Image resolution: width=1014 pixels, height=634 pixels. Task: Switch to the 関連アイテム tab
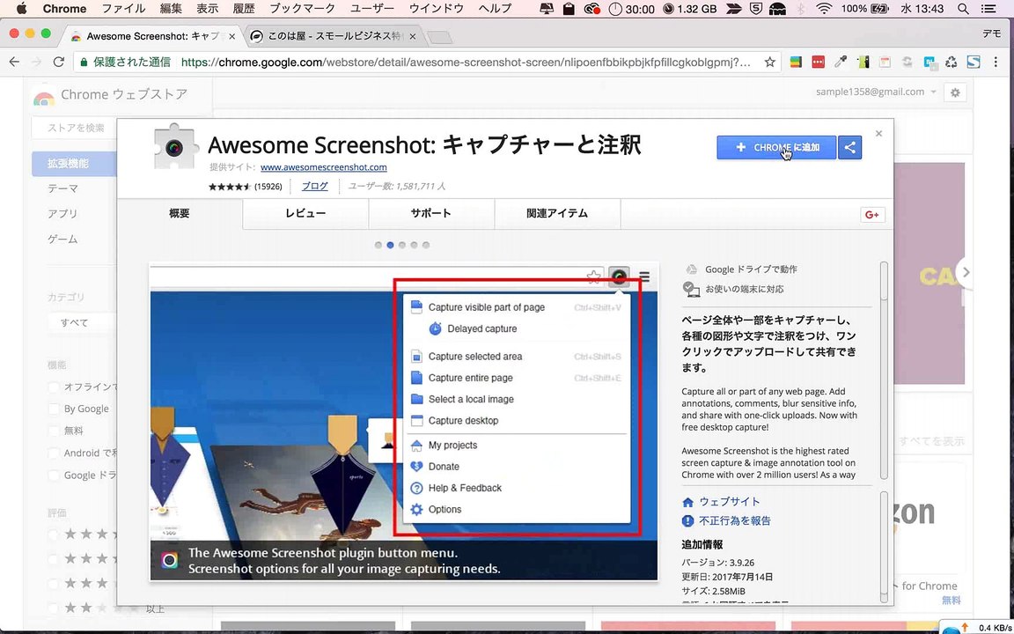[557, 213]
